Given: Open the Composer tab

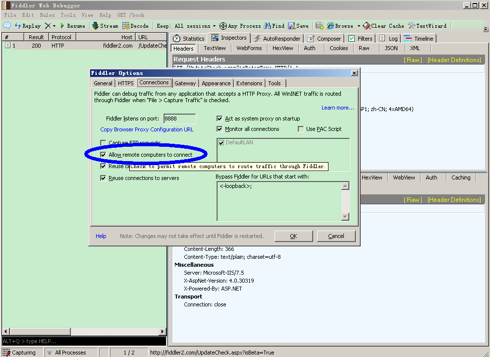Looking at the screenshot, I should [325, 39].
